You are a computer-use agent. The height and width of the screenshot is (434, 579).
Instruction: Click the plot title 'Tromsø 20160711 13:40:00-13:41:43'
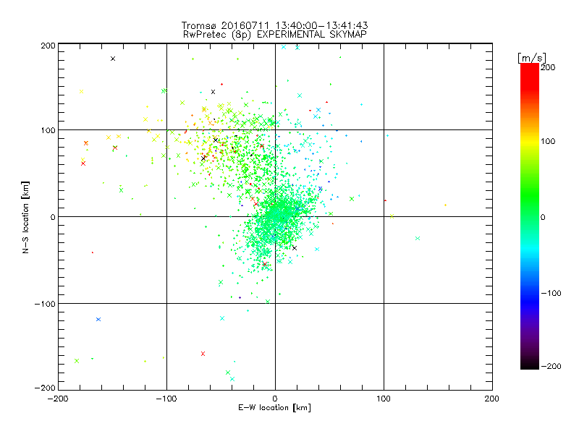pos(274,25)
